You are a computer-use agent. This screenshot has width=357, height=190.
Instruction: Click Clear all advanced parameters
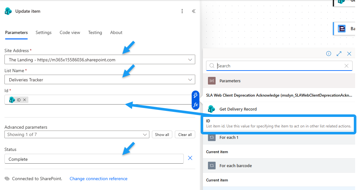pyautogui.click(x=185, y=134)
